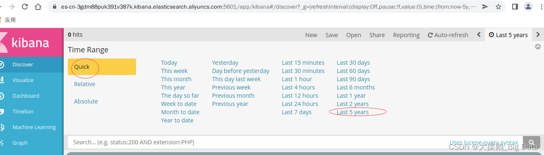Choose Last 30 minutes range
Viewport: 544px width, 155px height.
point(303,71)
